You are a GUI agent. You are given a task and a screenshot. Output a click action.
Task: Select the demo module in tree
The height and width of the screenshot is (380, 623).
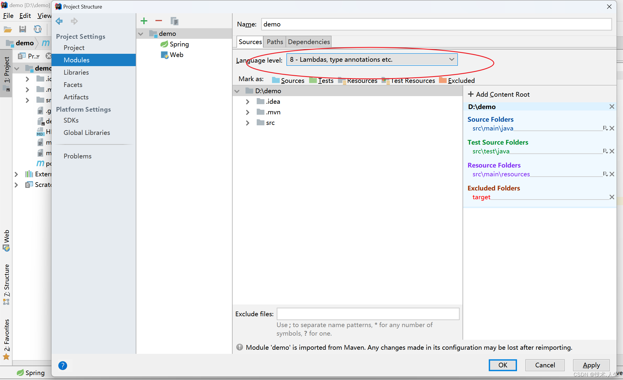point(184,34)
